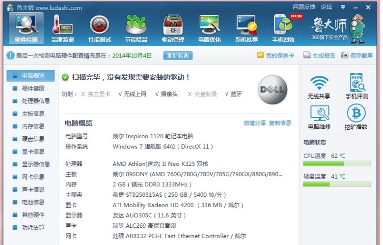The image size is (383, 245).
Task: Open 节能降温 energy saving section
Action: 136,29
